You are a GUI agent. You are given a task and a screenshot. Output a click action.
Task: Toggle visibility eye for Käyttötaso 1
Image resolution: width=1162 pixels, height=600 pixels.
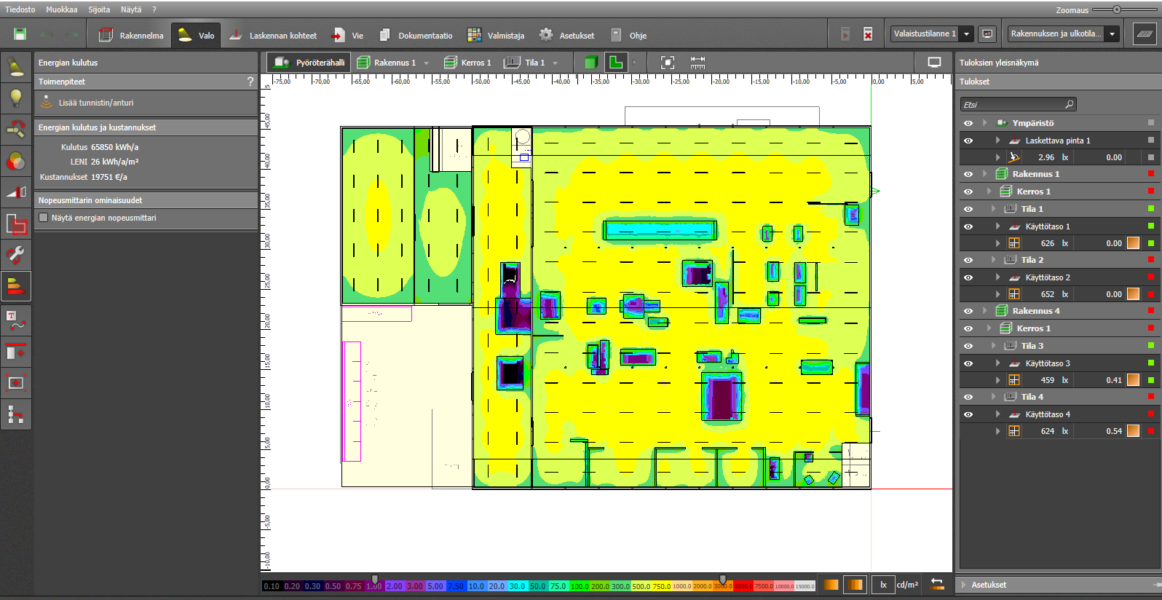pyautogui.click(x=968, y=226)
